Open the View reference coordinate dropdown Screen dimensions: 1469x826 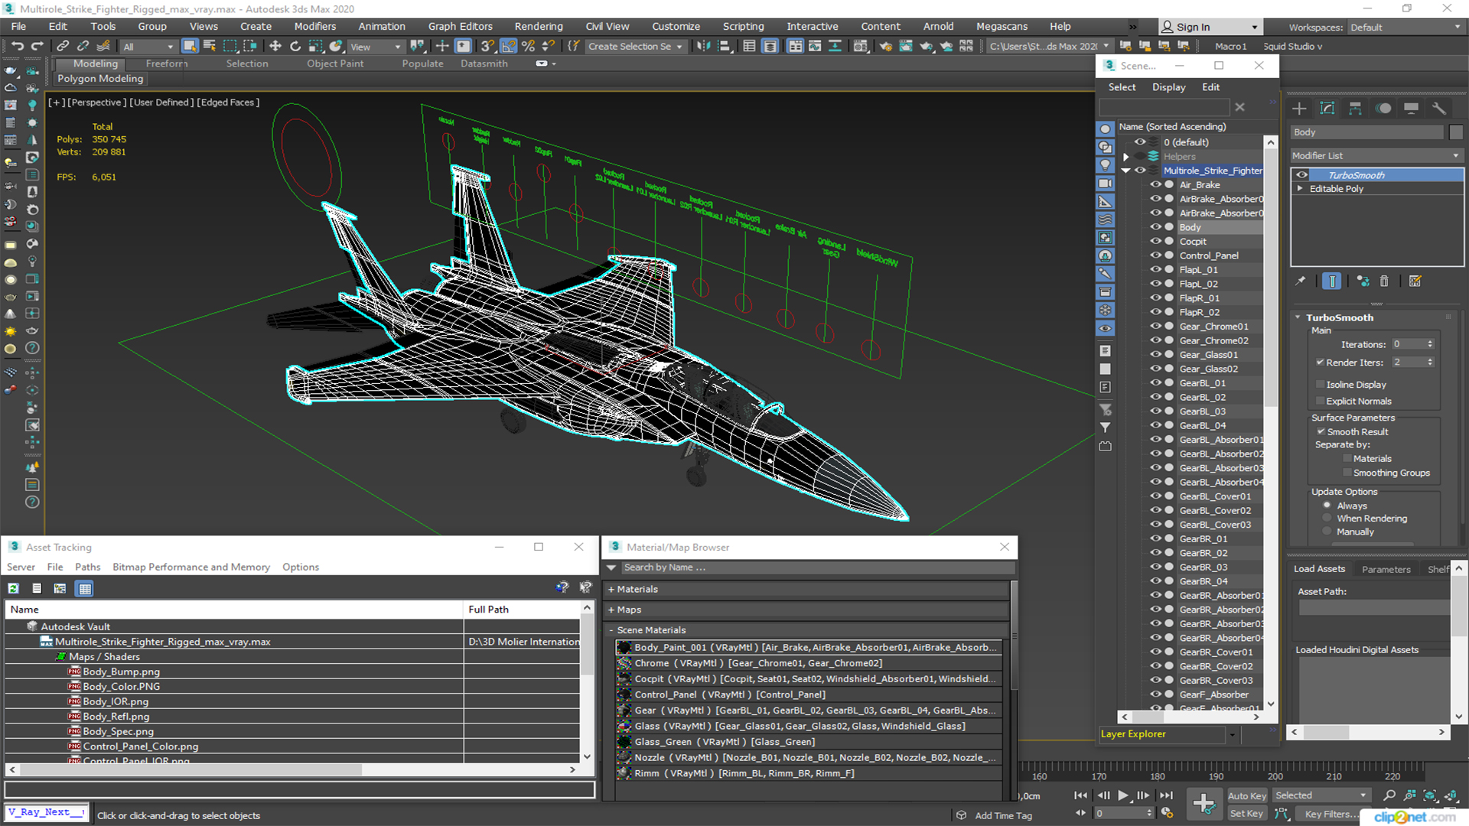(x=376, y=47)
